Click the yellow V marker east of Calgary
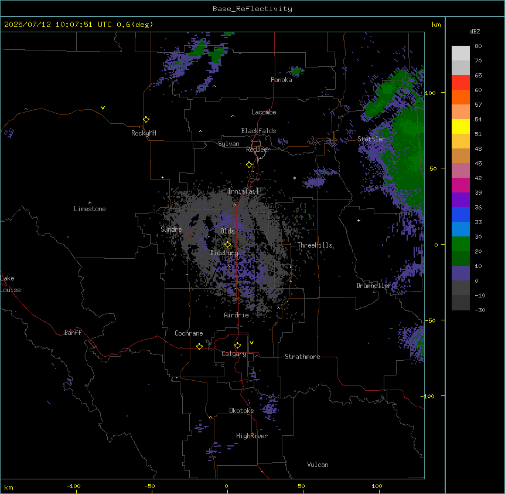The image size is (505, 494). [x=251, y=343]
